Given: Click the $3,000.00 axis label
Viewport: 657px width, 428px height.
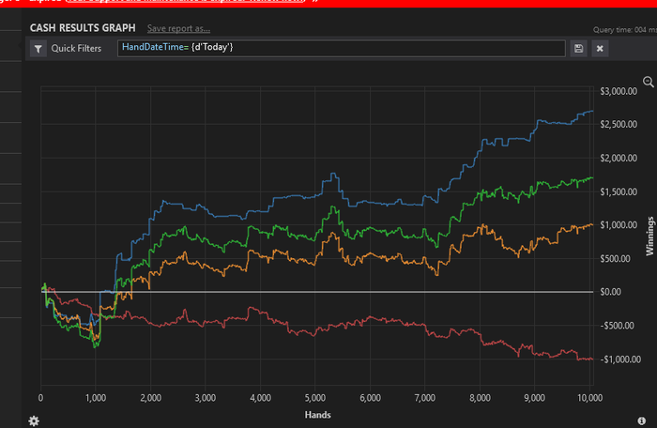Looking at the screenshot, I should pyautogui.click(x=619, y=91).
